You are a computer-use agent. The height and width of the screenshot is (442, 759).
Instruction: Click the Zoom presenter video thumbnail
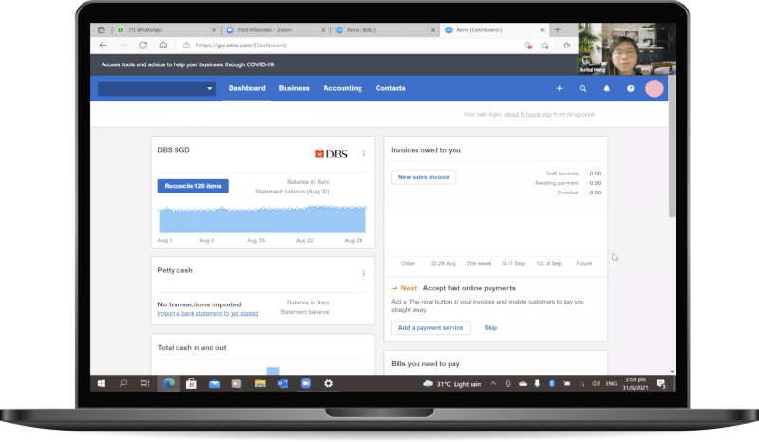626,49
